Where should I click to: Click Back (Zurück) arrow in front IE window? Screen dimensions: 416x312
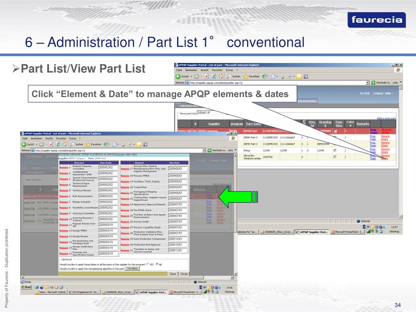click(x=24, y=144)
